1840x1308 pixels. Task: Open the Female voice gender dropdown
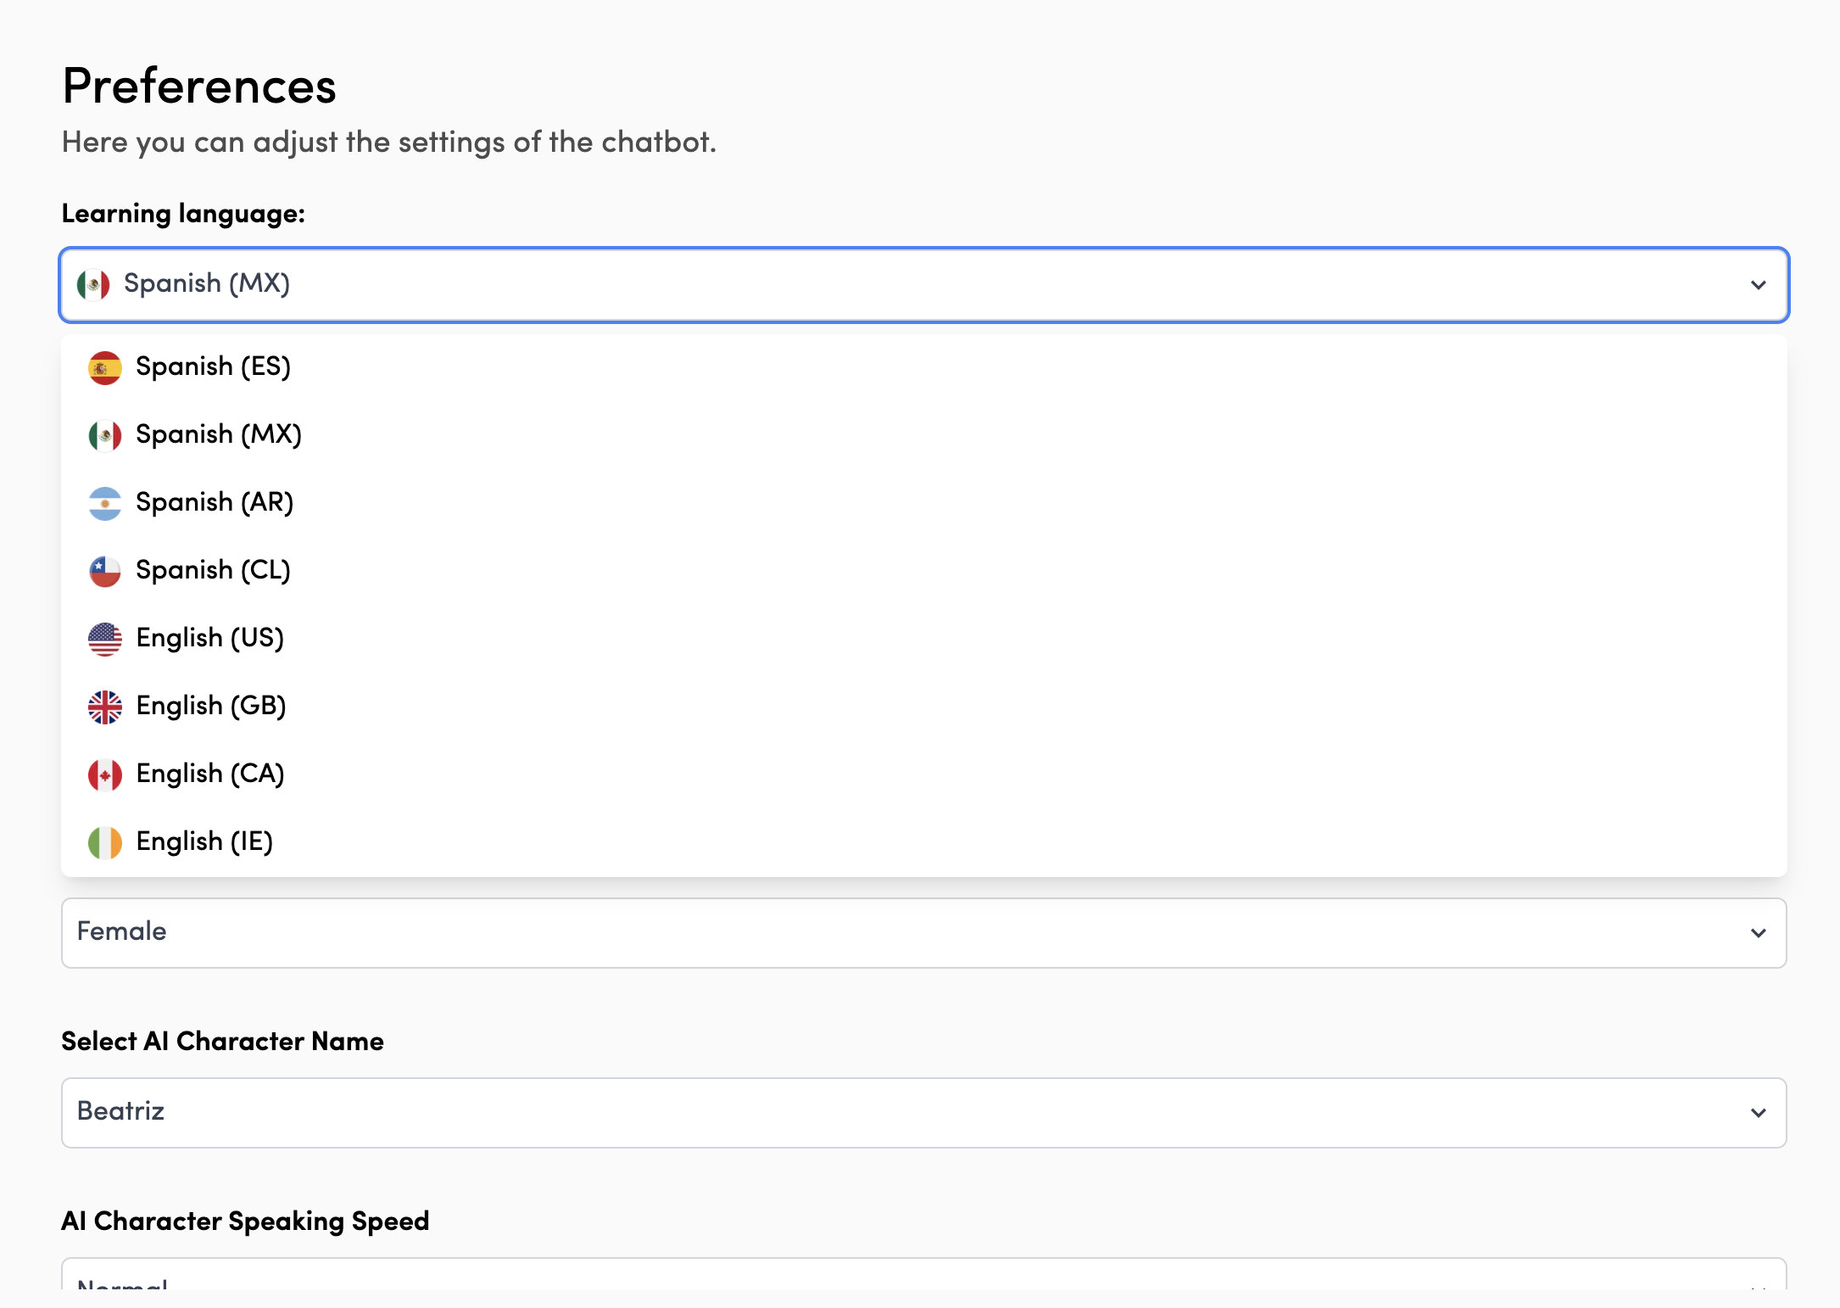pos(923,933)
